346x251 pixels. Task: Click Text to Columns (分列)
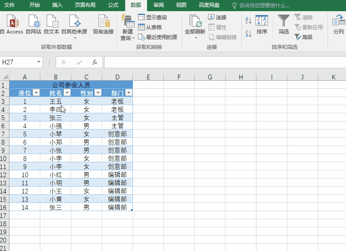[x=339, y=24]
